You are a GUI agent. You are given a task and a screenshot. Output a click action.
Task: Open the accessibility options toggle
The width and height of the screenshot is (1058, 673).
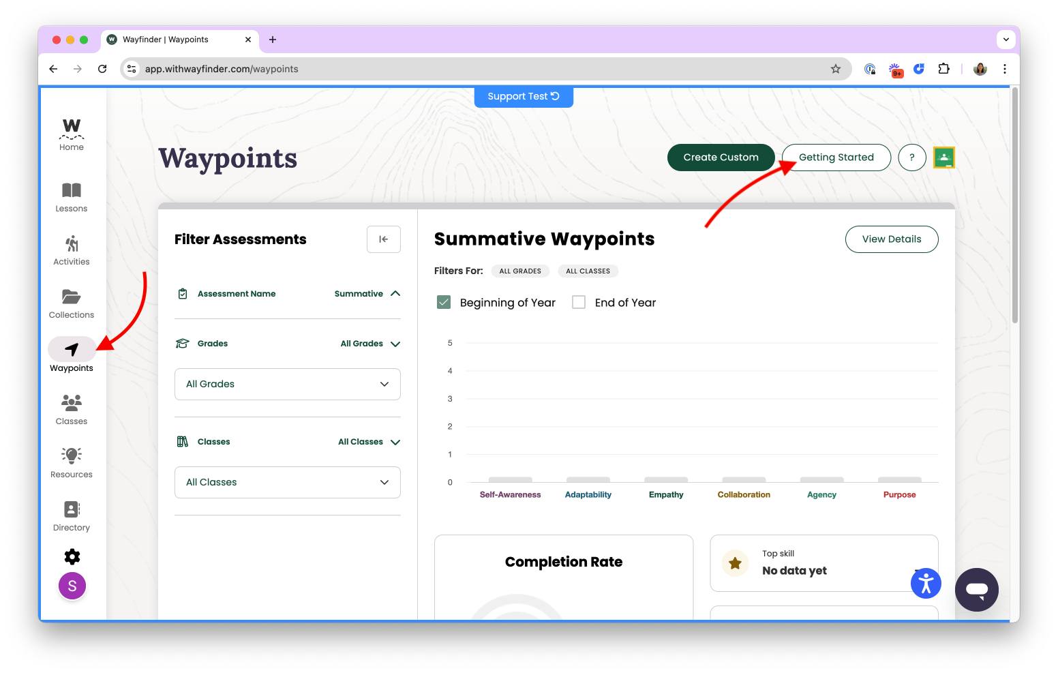point(926,583)
